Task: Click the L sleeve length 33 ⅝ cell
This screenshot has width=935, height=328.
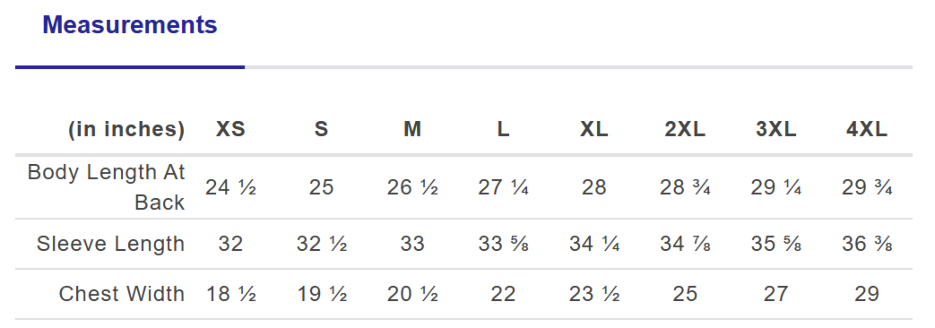Action: [503, 244]
